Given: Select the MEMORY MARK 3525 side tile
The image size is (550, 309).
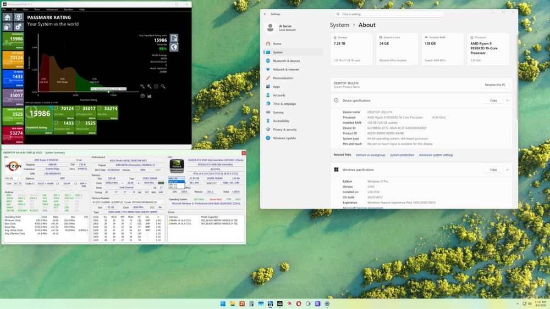Looking at the screenshot, I should (x=13, y=116).
